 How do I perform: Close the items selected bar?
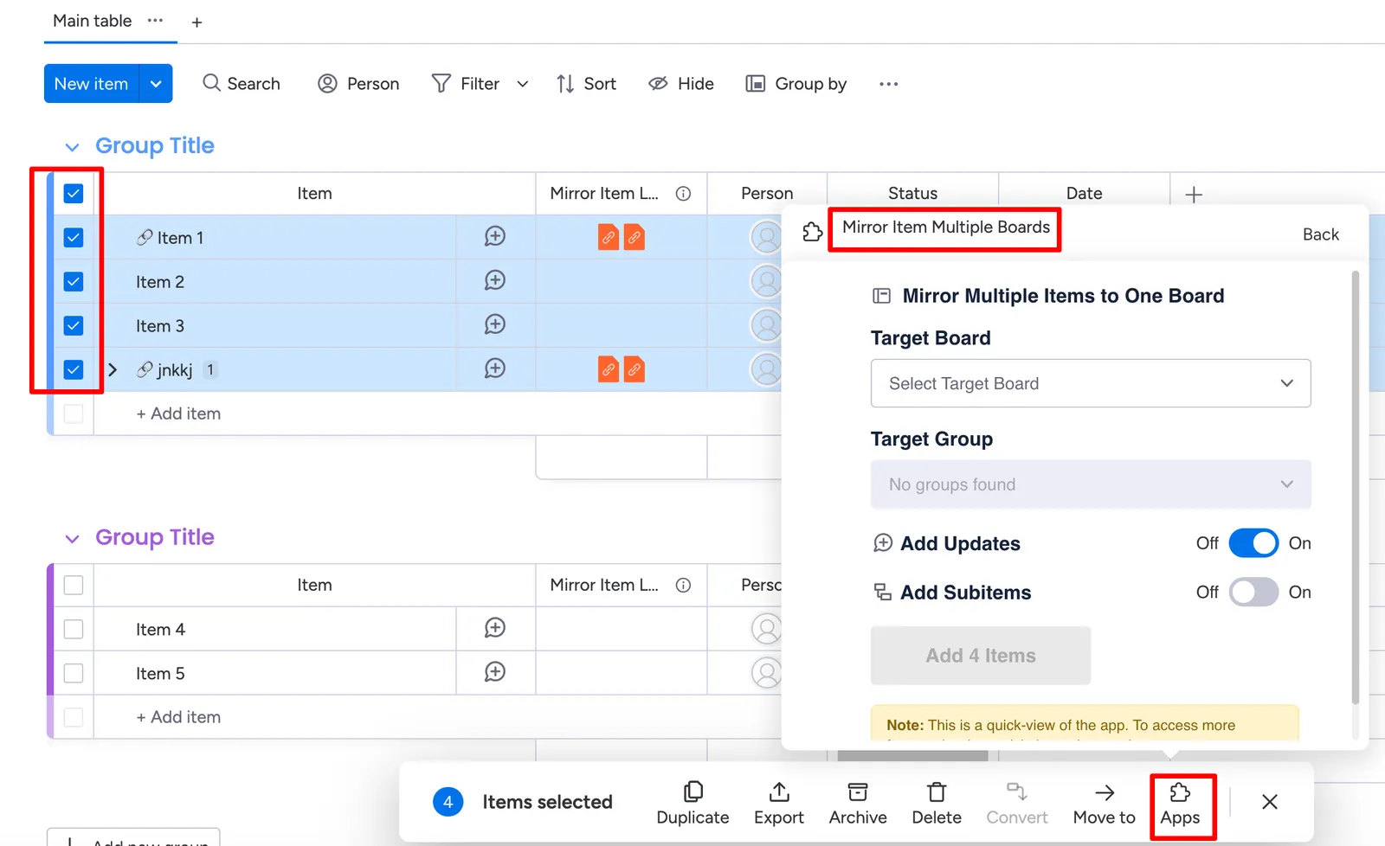coord(1270,802)
